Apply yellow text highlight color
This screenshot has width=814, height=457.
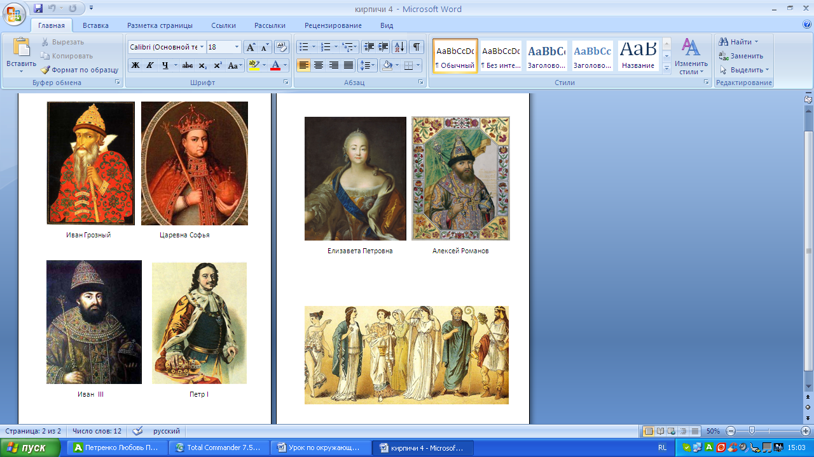(253, 65)
